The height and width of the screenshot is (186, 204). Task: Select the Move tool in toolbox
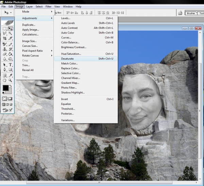(10, 29)
